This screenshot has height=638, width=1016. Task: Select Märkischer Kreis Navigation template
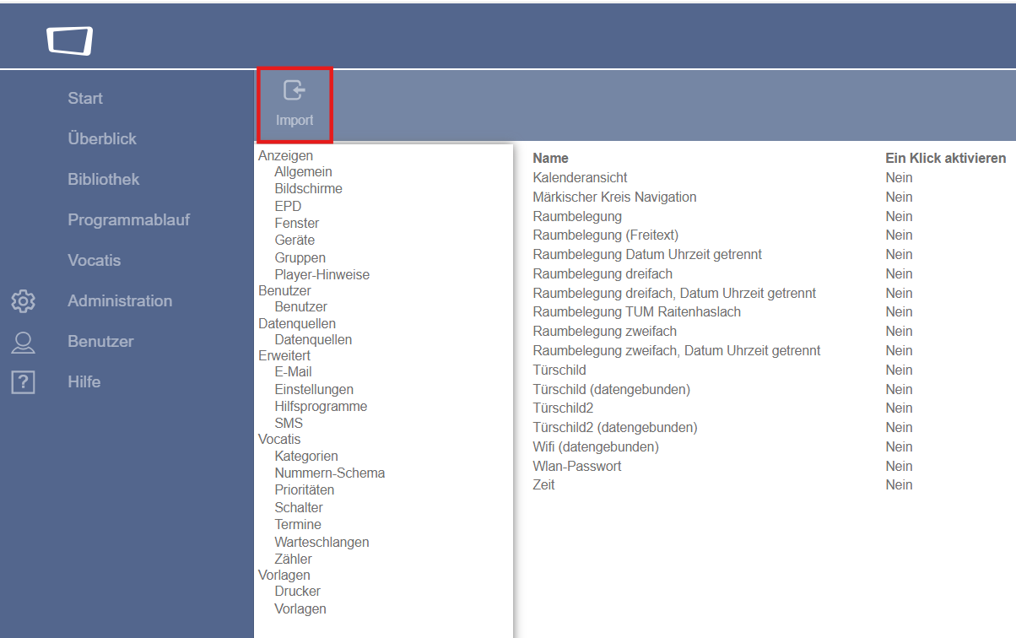(615, 197)
